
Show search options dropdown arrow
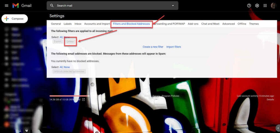173,5
